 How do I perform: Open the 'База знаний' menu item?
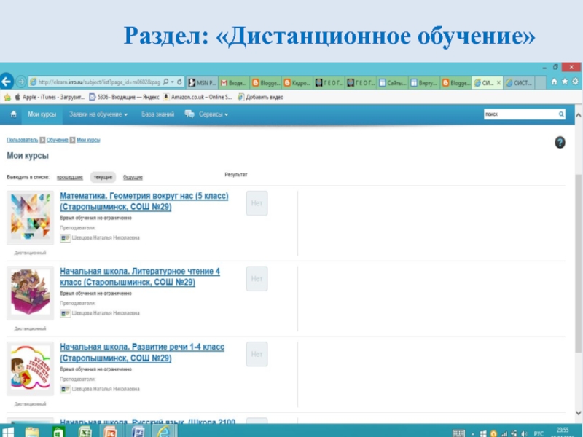pyautogui.click(x=158, y=114)
